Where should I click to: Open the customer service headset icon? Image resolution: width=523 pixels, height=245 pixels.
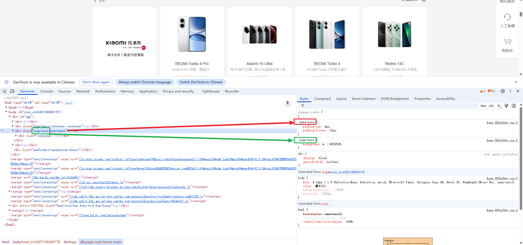pyautogui.click(x=507, y=17)
